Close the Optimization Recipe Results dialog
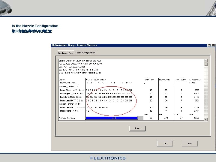 213,45
